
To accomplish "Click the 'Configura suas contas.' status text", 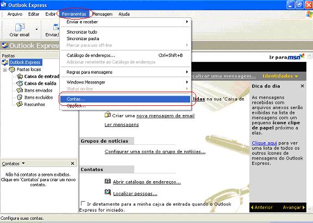I will tap(22, 219).
